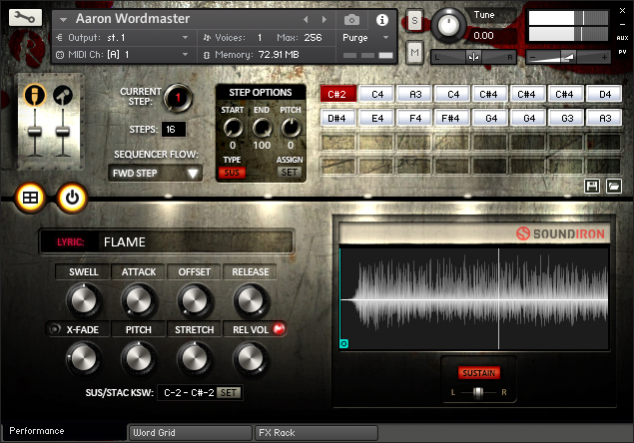Click the STRETCH knob
This screenshot has height=443, width=634.
coord(195,358)
